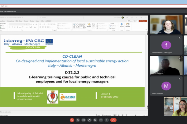The image size is (187, 124).
Task: Start slide show from status bar icon
Action: (x=127, y=115)
